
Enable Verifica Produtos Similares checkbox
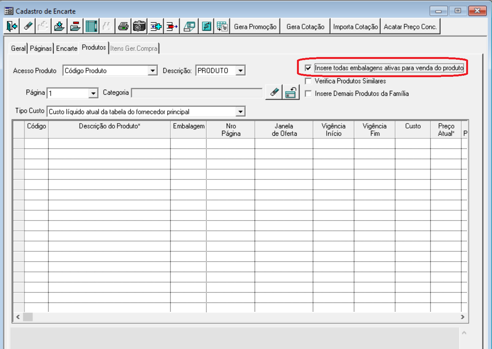tap(308, 81)
